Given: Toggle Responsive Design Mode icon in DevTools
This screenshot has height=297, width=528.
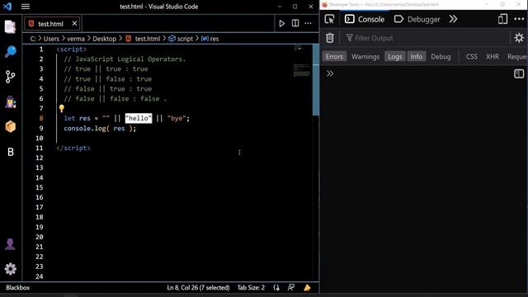Looking at the screenshot, I should click(502, 19).
